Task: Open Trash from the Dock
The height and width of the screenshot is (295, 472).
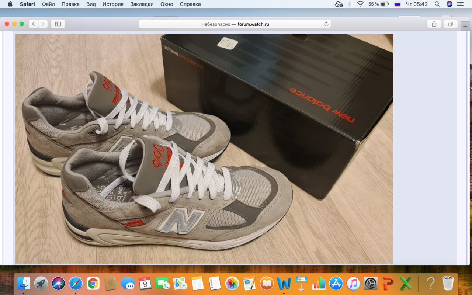Action: pyautogui.click(x=448, y=283)
